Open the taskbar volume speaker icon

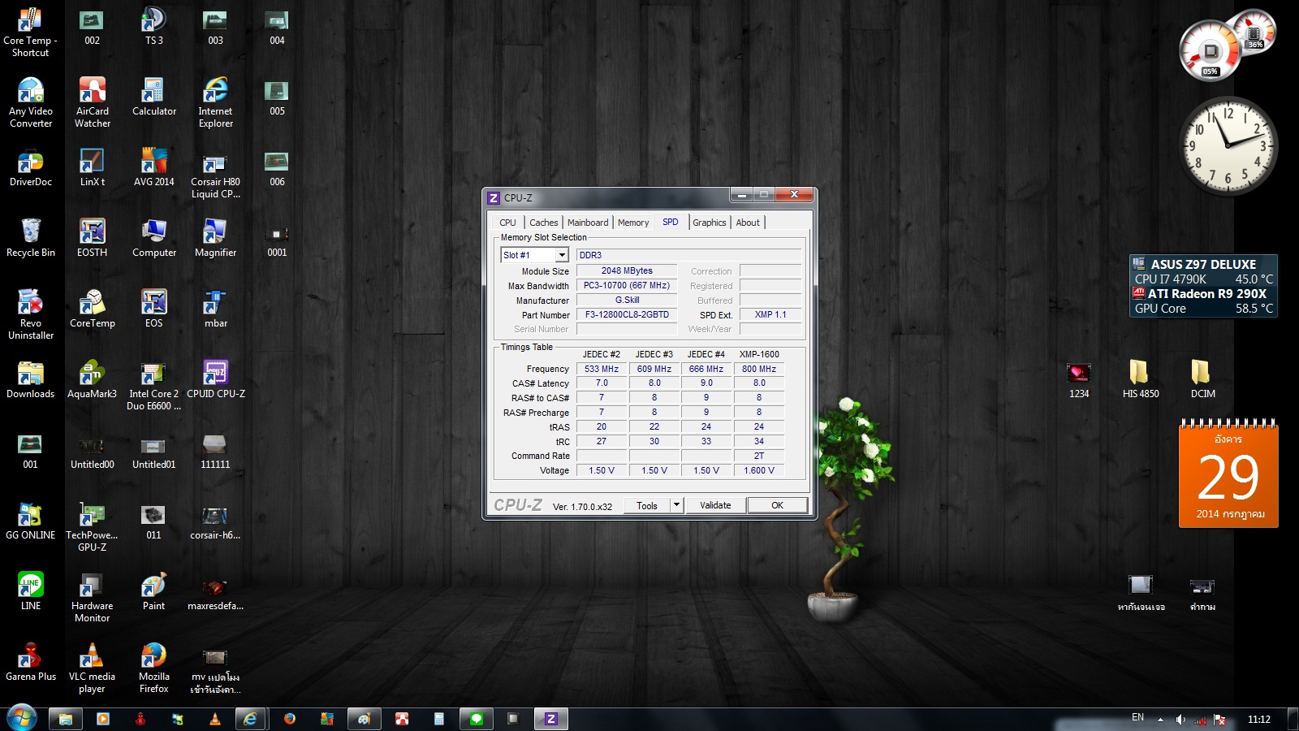coord(1180,720)
